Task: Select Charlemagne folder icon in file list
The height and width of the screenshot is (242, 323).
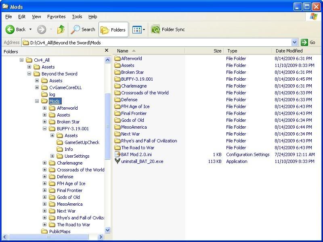Action: pyautogui.click(x=117, y=86)
